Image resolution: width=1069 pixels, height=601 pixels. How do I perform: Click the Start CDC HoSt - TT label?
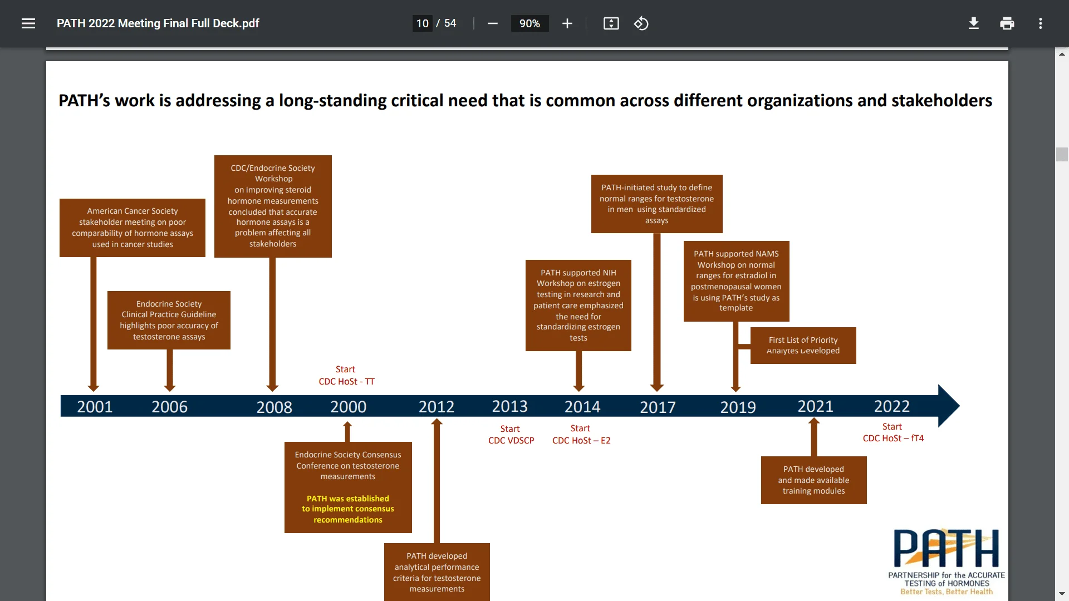(346, 375)
